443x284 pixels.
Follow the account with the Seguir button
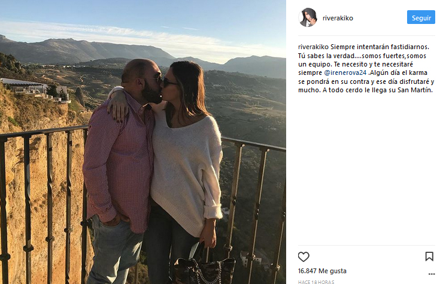pyautogui.click(x=421, y=17)
